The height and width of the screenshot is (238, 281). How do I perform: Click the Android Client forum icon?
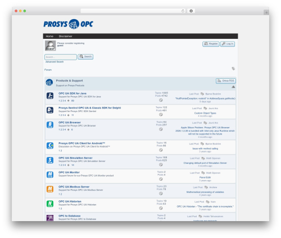point(50,146)
